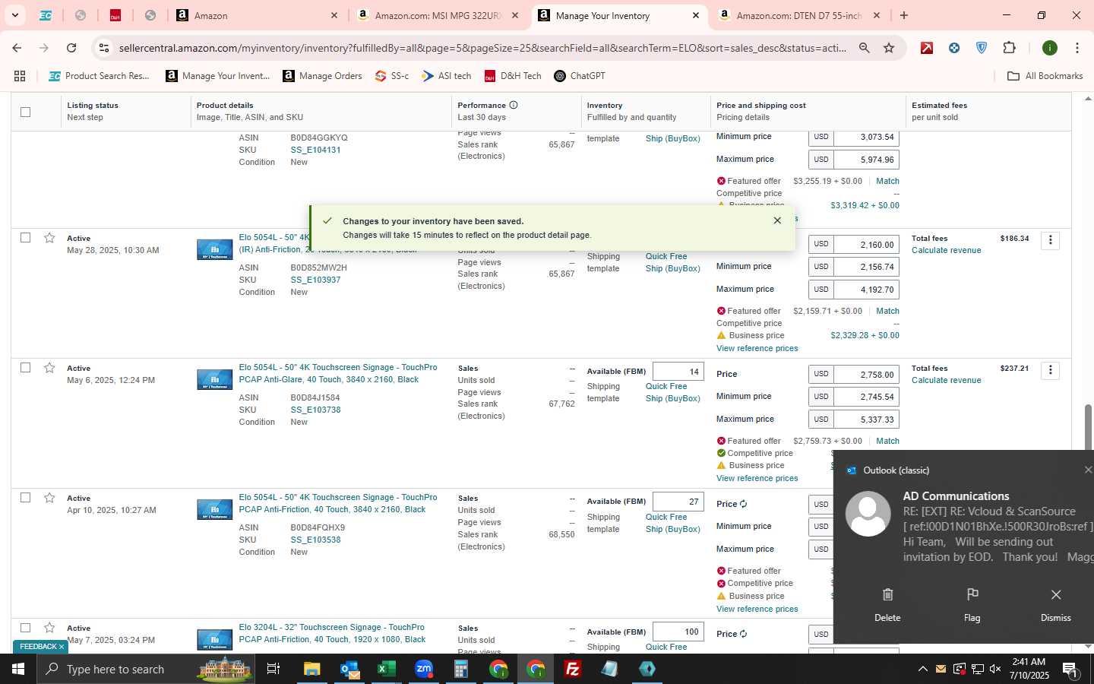
Task: Open product thumbnail for SS_E103937
Action: point(215,249)
